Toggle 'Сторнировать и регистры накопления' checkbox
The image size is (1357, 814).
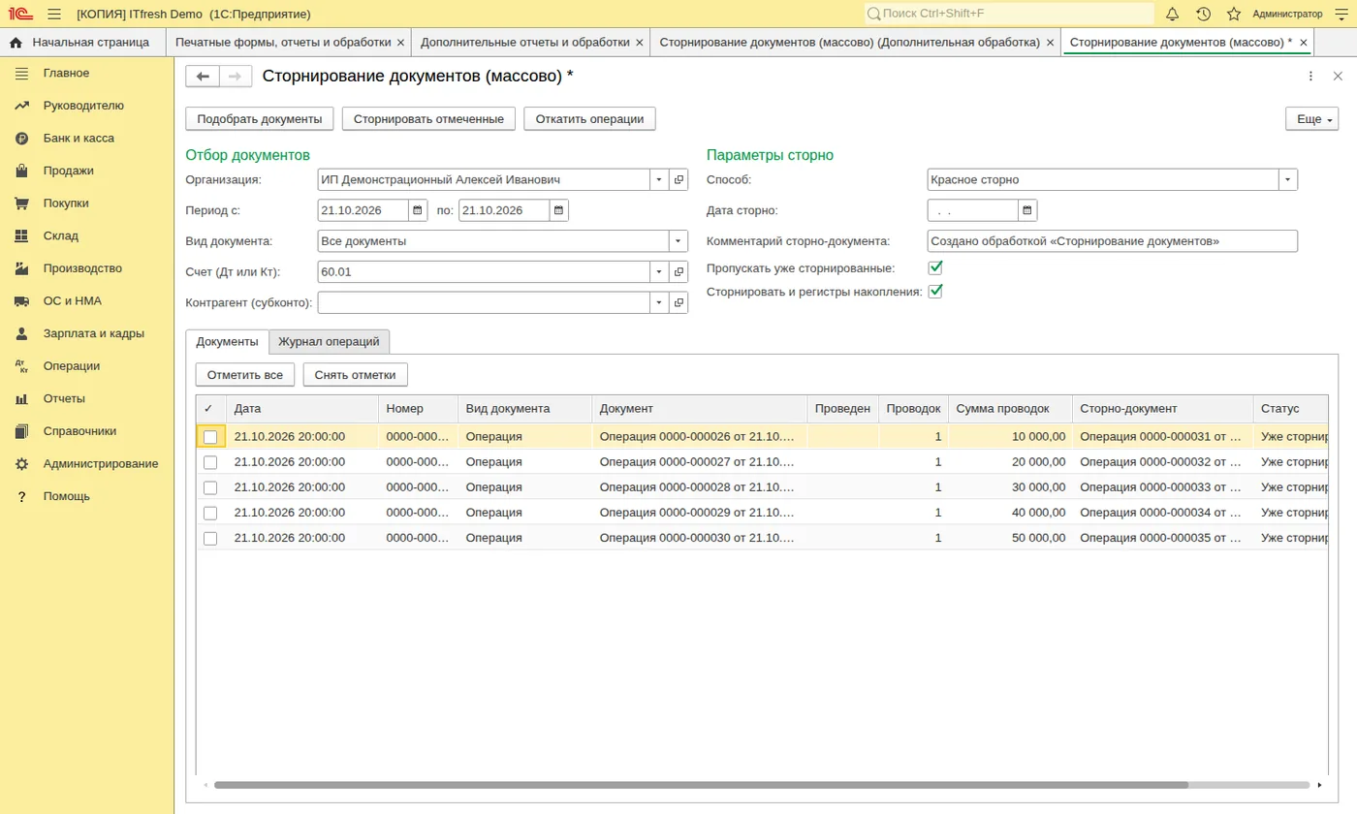point(935,291)
